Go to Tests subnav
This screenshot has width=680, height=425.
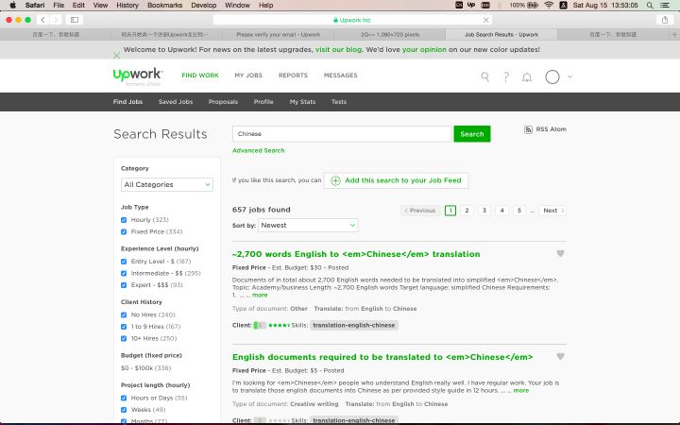click(x=339, y=102)
